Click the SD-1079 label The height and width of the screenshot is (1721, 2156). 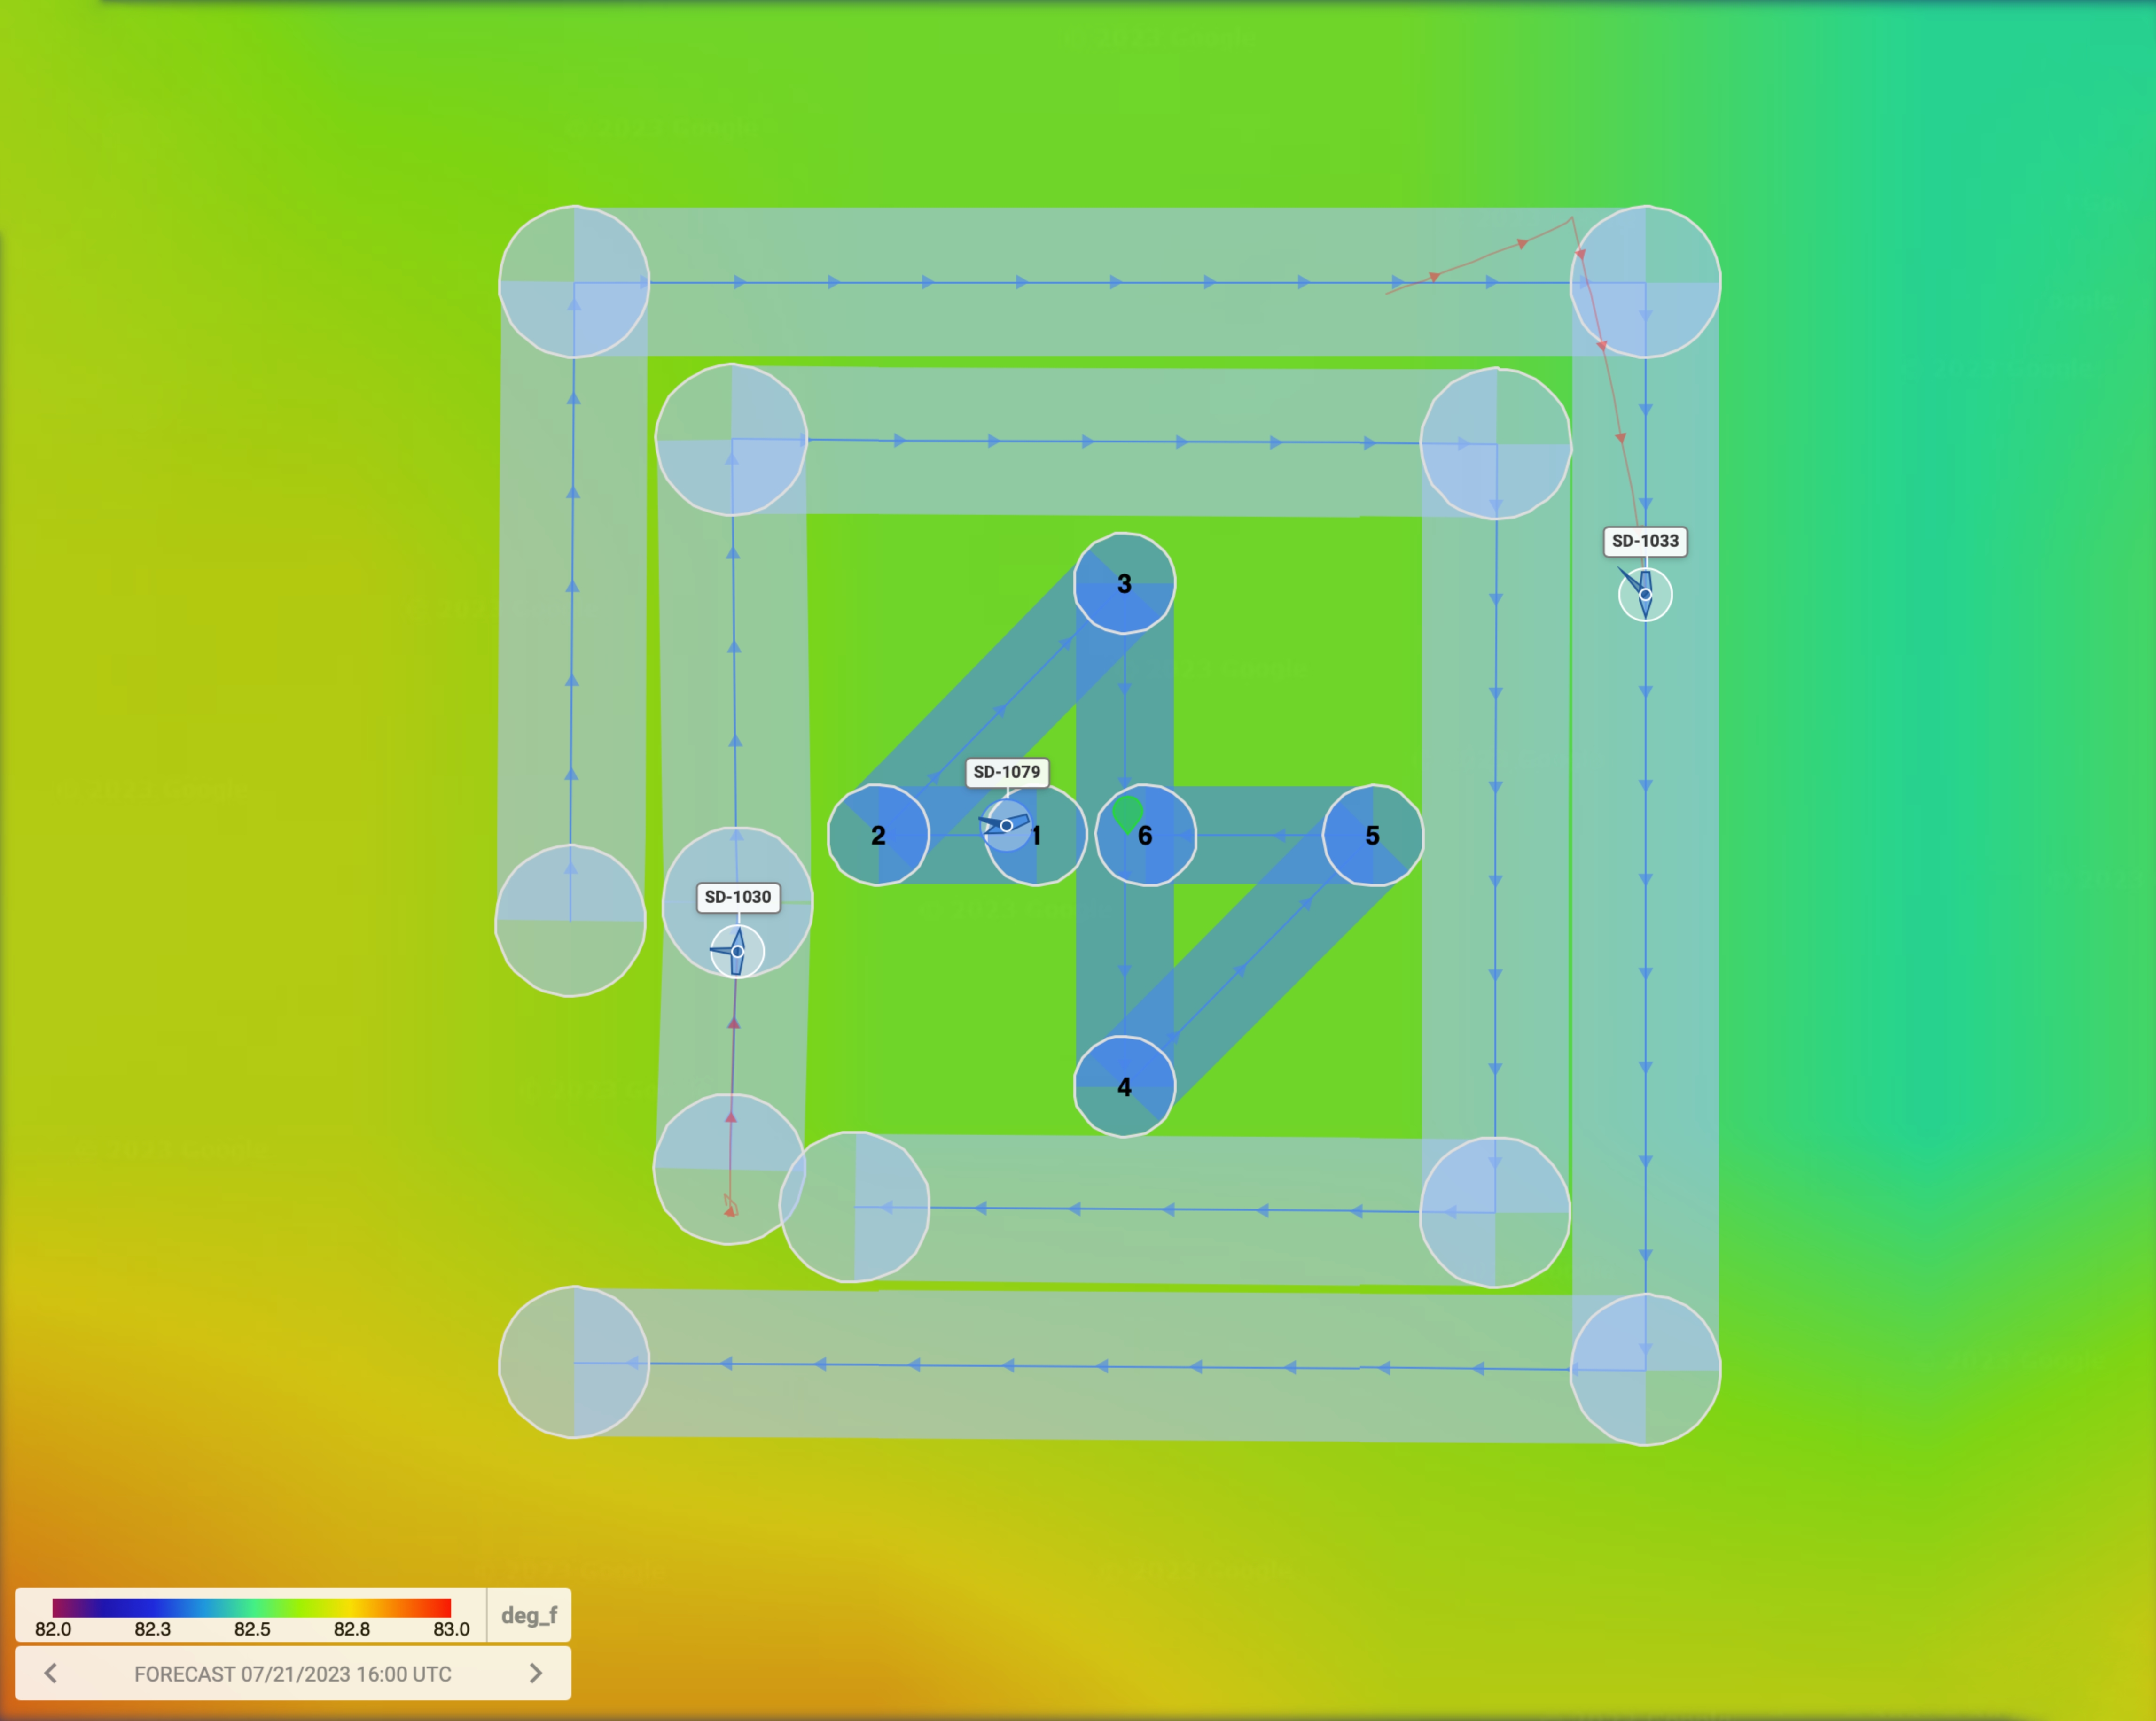pos(1007,772)
